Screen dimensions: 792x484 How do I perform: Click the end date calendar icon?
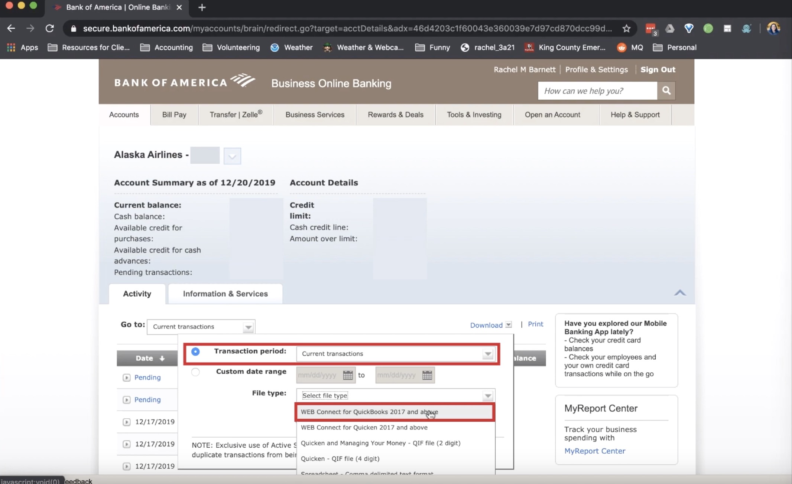point(427,375)
